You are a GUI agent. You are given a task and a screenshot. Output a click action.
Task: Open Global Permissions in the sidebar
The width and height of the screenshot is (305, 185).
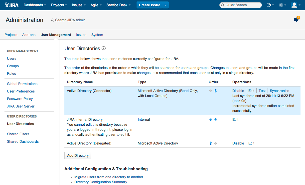tap(22, 84)
